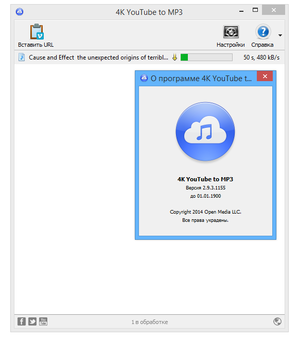
Task: Open the Facebook icon in status bar
Action: (22, 321)
